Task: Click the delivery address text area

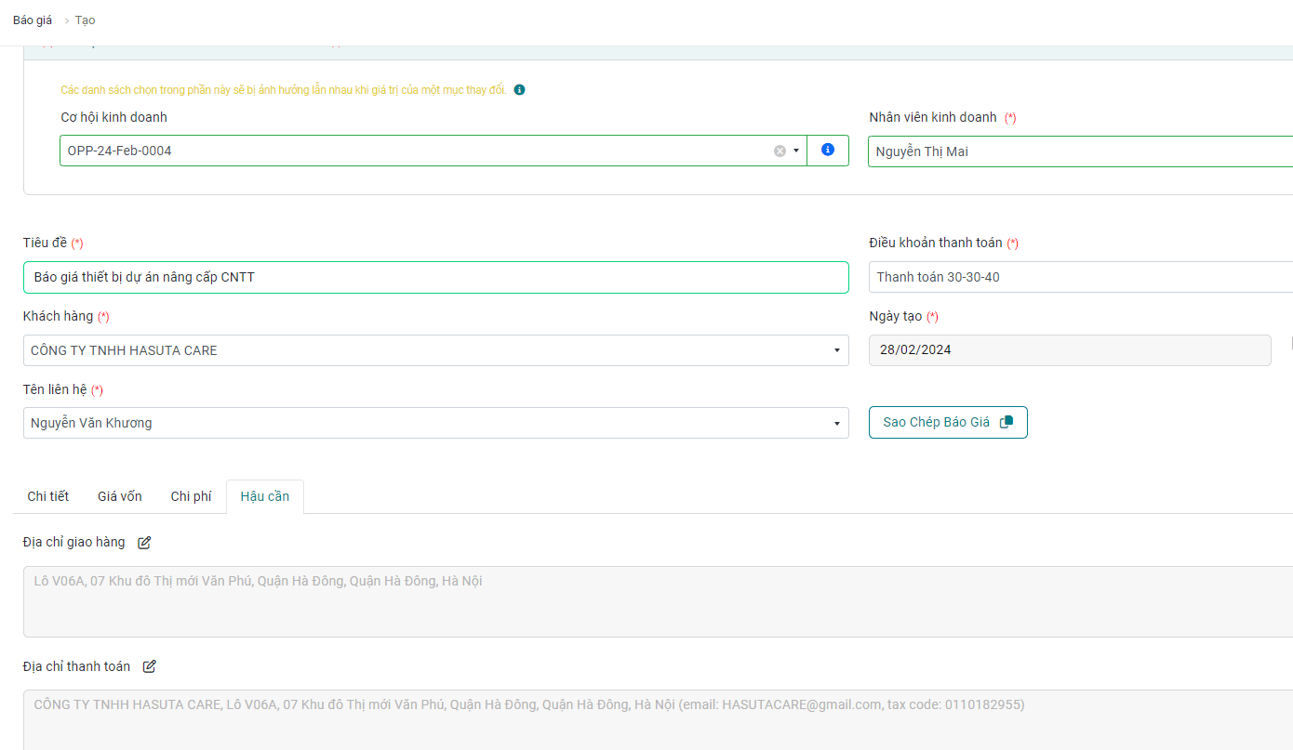Action: coord(651,601)
